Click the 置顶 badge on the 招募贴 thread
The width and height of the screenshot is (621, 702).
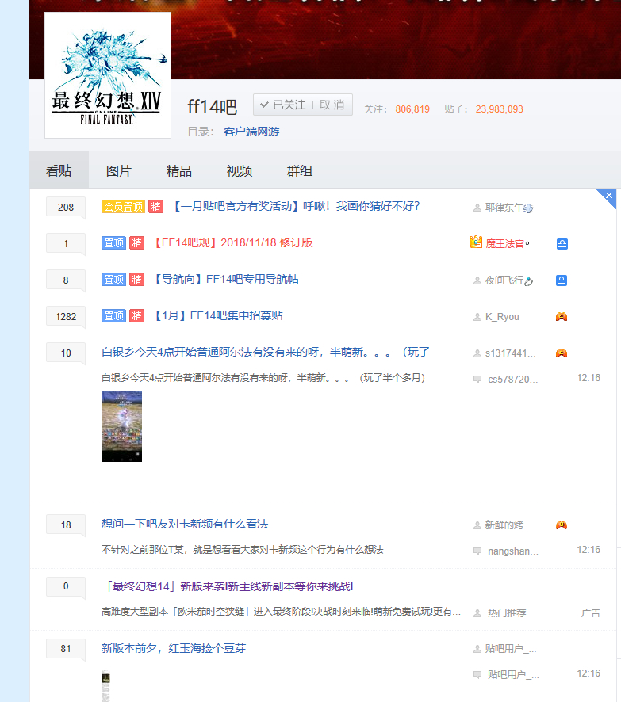click(x=113, y=315)
